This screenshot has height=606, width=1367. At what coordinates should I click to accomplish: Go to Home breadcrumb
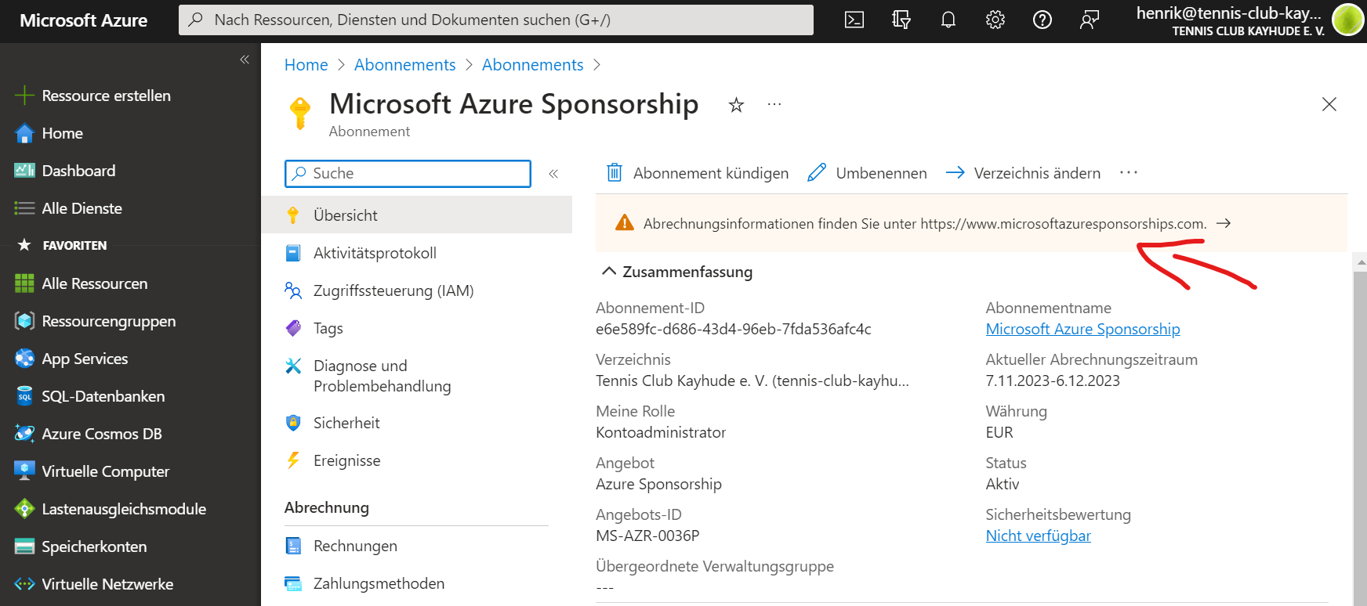(306, 65)
